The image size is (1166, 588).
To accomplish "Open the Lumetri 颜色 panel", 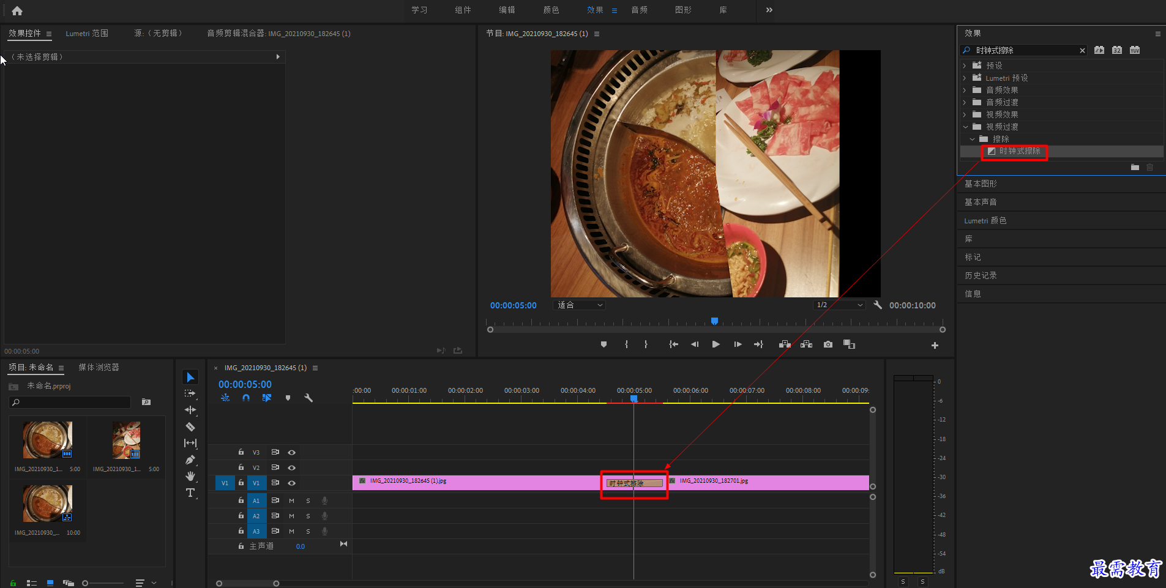I will click(985, 220).
